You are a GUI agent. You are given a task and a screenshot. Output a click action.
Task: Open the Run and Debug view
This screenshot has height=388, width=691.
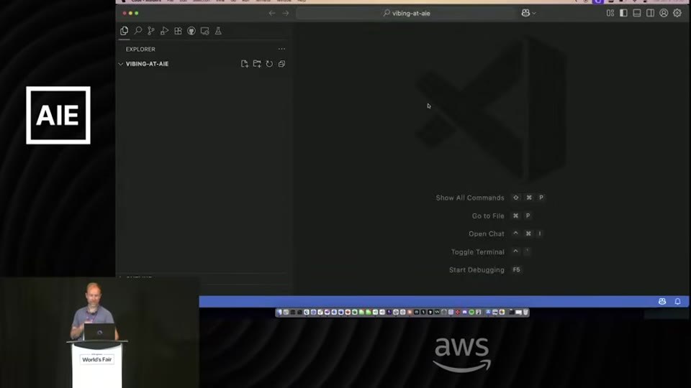[164, 31]
